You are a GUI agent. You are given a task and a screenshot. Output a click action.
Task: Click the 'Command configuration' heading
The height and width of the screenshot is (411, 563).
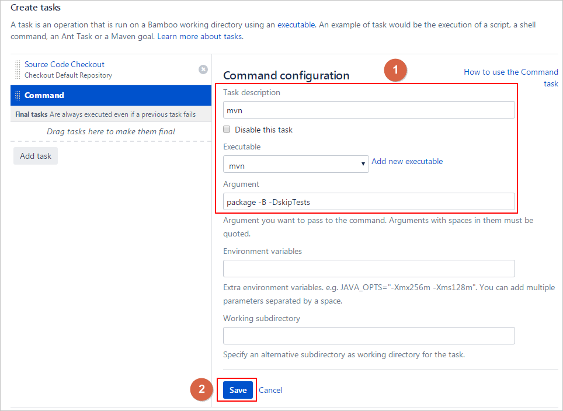[x=286, y=75]
